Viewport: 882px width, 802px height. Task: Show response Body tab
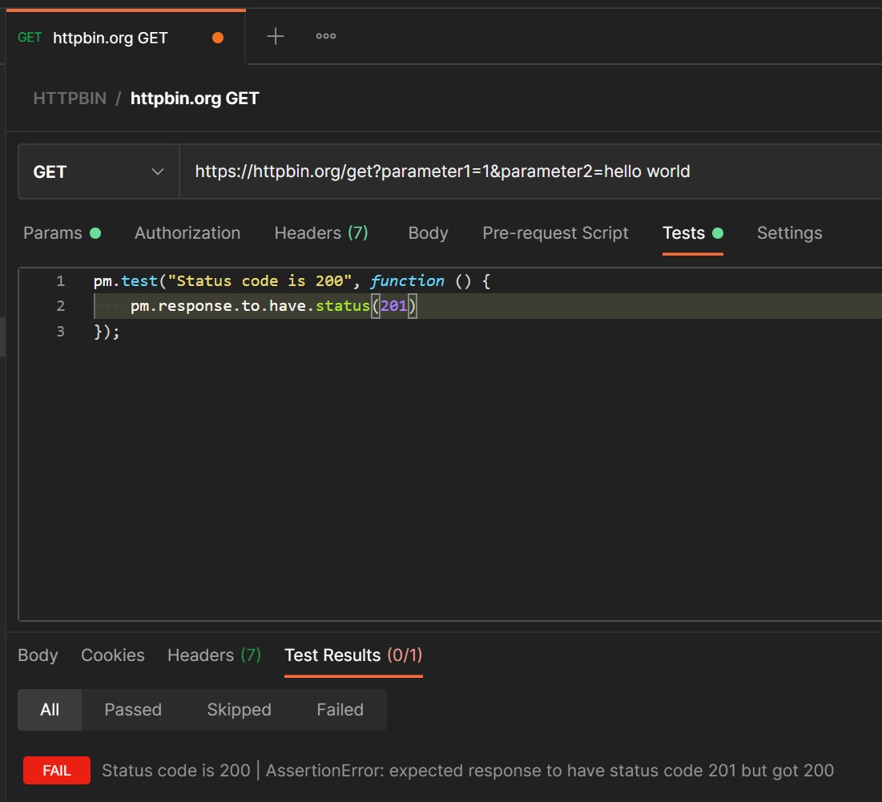pos(38,655)
